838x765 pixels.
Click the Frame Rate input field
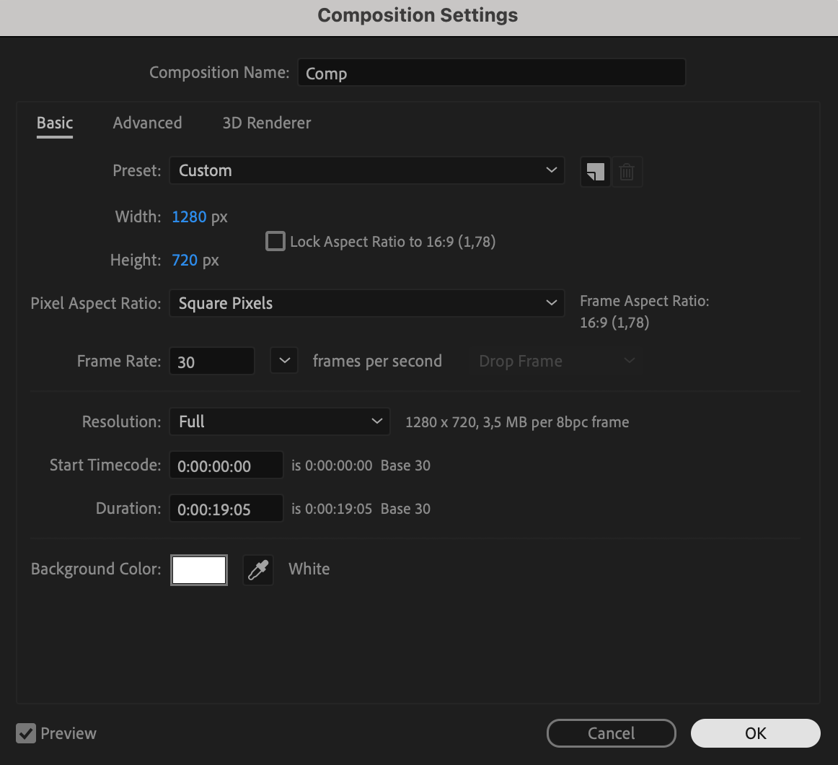pos(211,362)
